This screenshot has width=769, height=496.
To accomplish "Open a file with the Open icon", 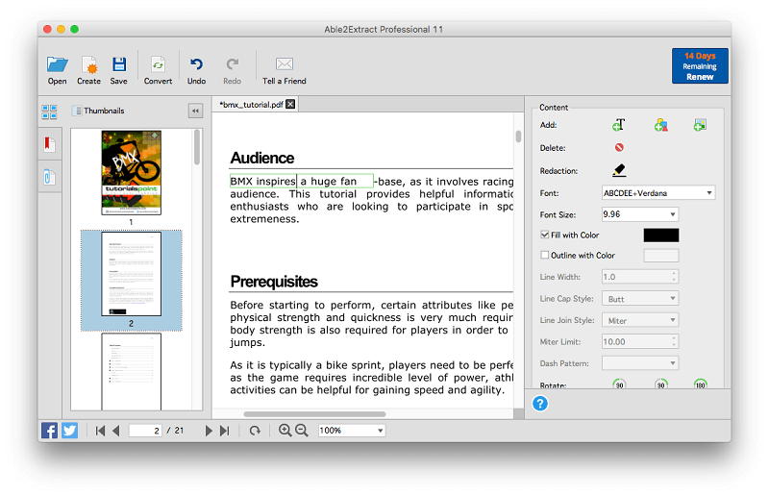I will click(x=58, y=64).
